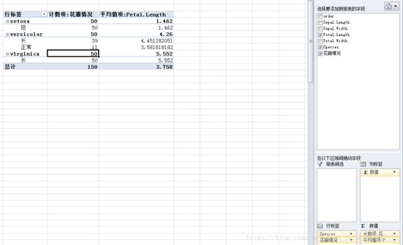403x245 pixels.
Task: Select the grand total count cell 150
Action: click(x=73, y=67)
